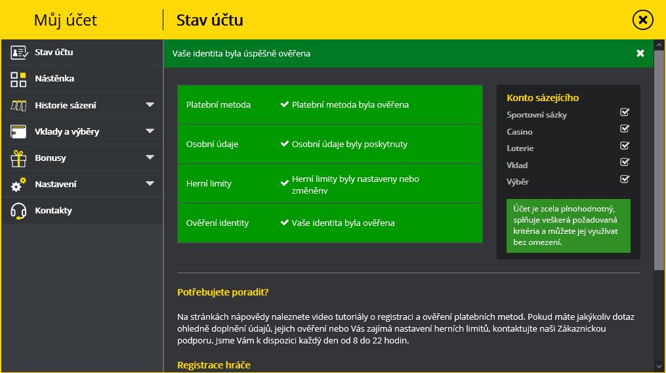Click the Bonusy gift box icon
The height and width of the screenshot is (373, 666).
click(x=18, y=158)
